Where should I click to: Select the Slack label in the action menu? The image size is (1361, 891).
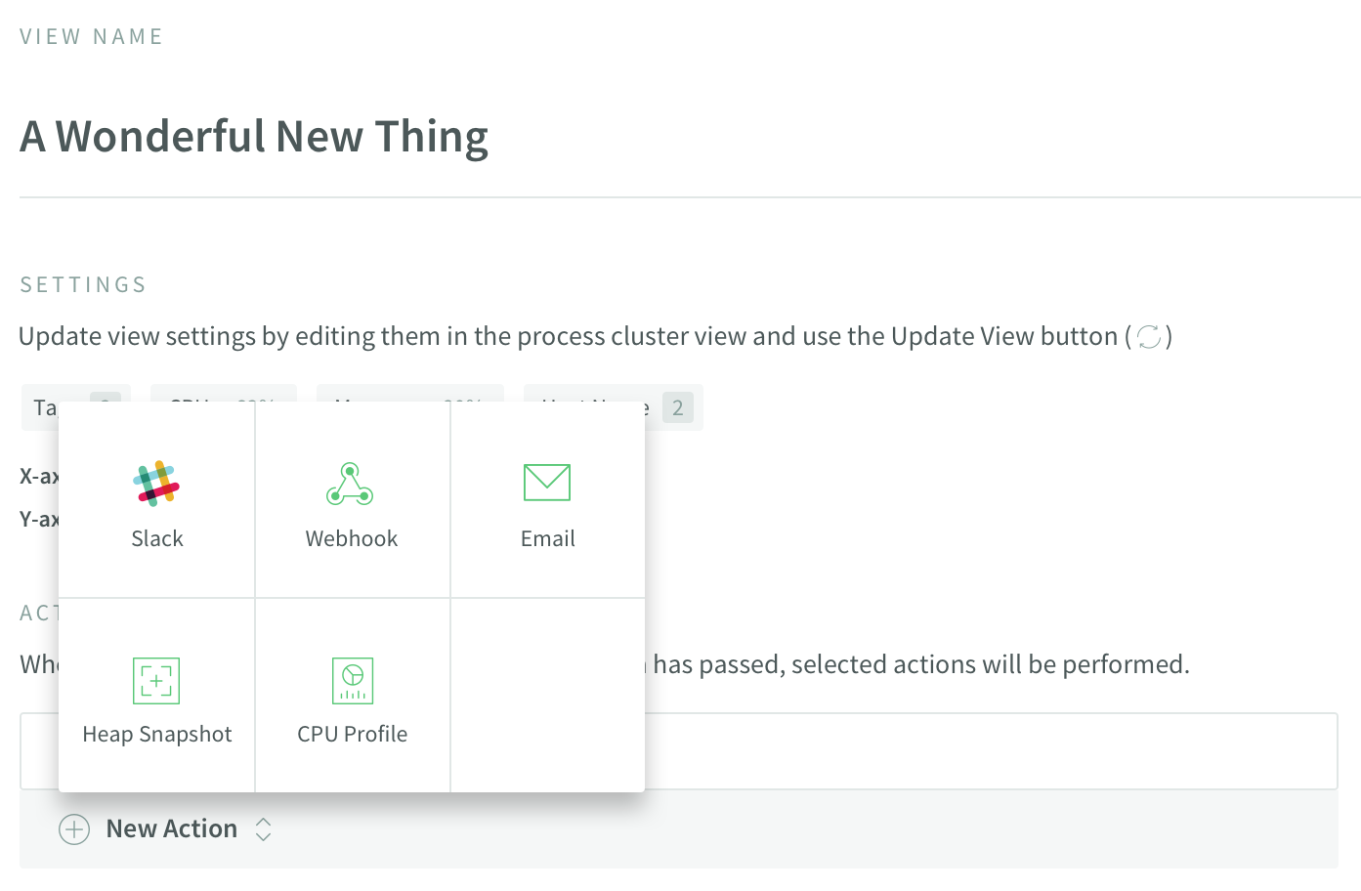pos(157,539)
